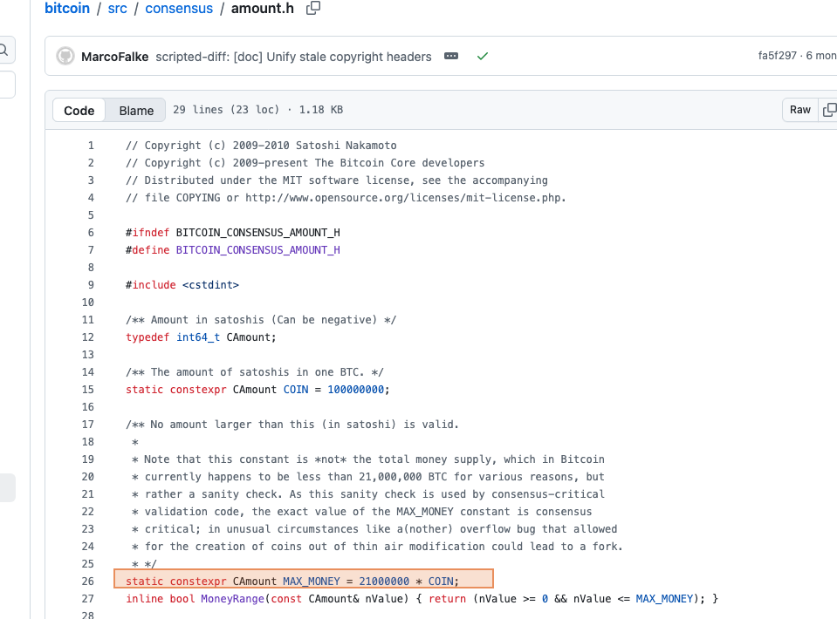Open the bitcoin repository breadcrumb link
This screenshot has width=837, height=619.
(x=67, y=9)
